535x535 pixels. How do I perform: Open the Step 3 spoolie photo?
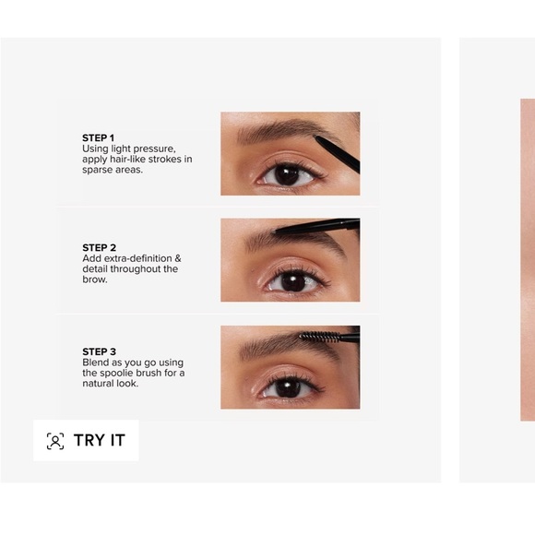[291, 367]
